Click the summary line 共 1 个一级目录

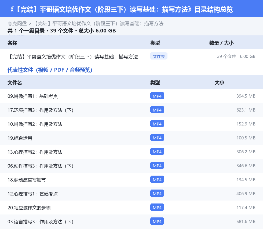point(61,31)
